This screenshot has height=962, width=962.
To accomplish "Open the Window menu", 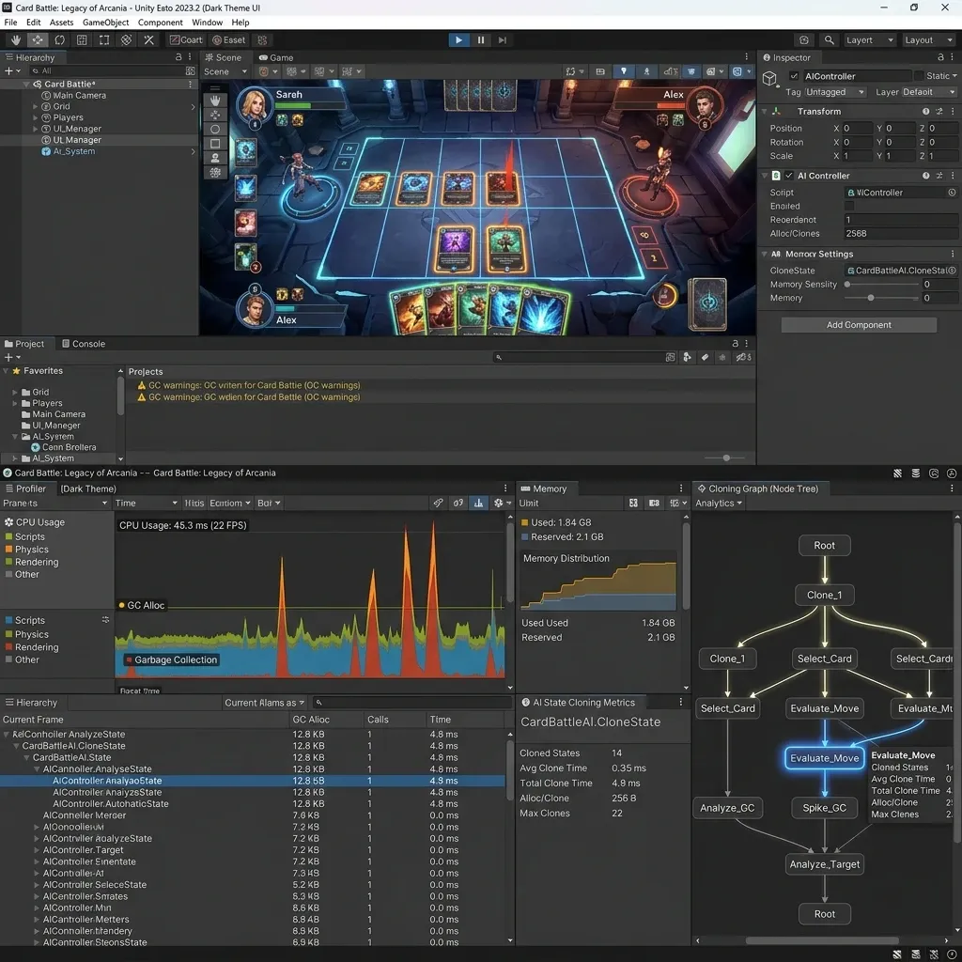I will (208, 23).
